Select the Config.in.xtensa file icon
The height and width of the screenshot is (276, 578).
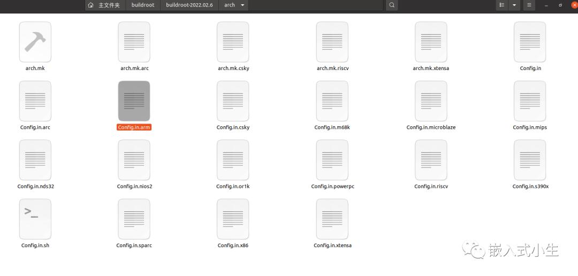332,219
